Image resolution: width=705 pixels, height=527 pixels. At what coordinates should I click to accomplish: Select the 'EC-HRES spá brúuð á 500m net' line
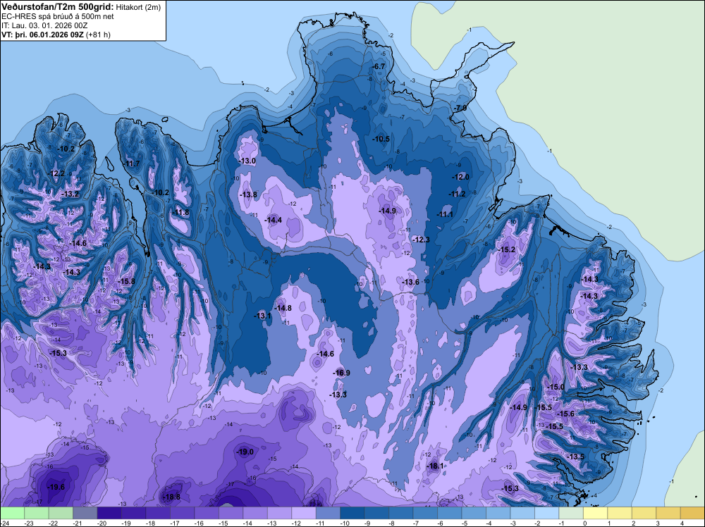click(58, 17)
